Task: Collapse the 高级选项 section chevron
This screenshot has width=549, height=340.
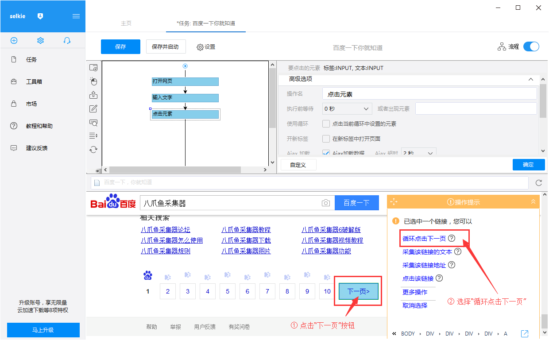Action: [x=531, y=79]
